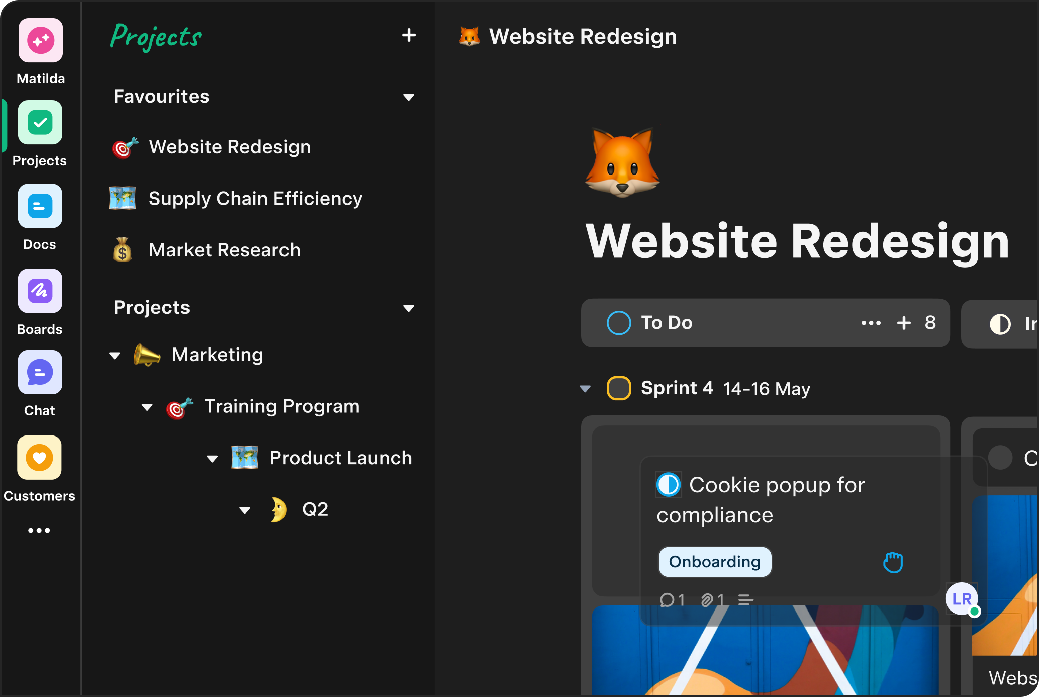Open To Do column three-dots menu

[871, 323]
